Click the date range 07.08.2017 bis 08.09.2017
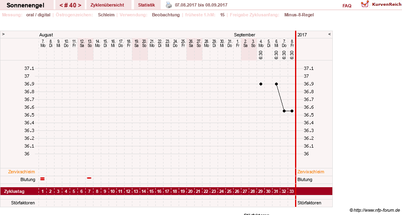Screen dimensions: 402x215 tap(201, 5)
